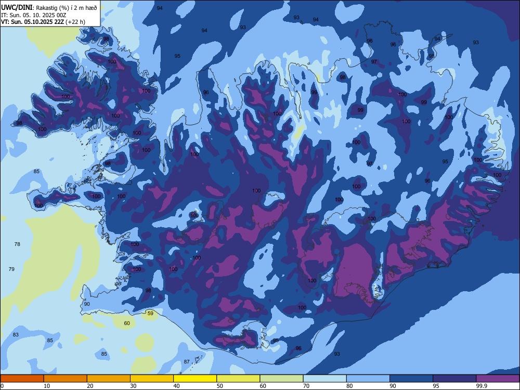This screenshot has height=390, width=520.
Task: Click the '20' tick label on the color scale
Action: click(x=90, y=386)
